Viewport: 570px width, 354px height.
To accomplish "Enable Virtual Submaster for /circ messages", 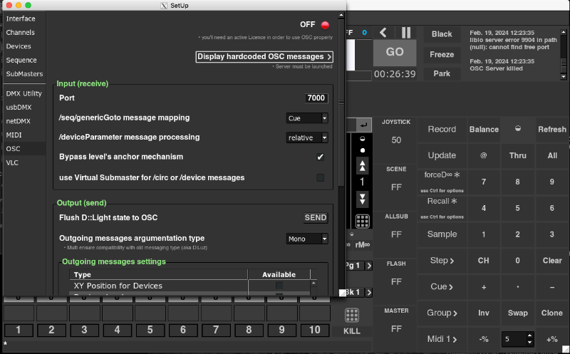I will click(321, 177).
